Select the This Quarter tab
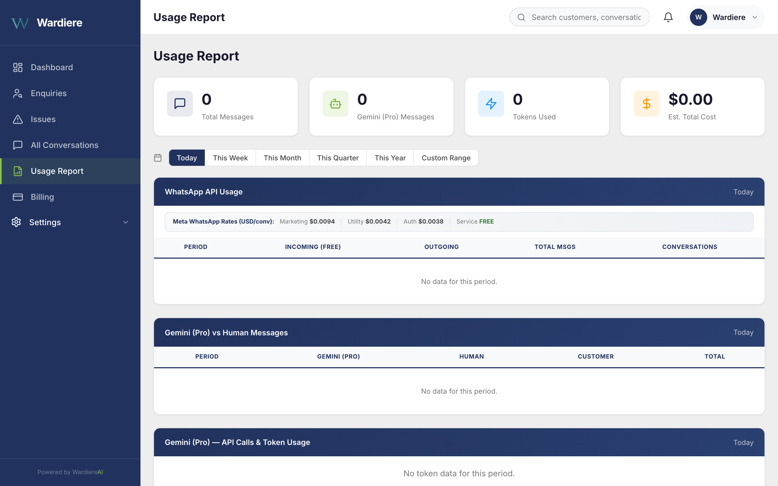 point(338,158)
